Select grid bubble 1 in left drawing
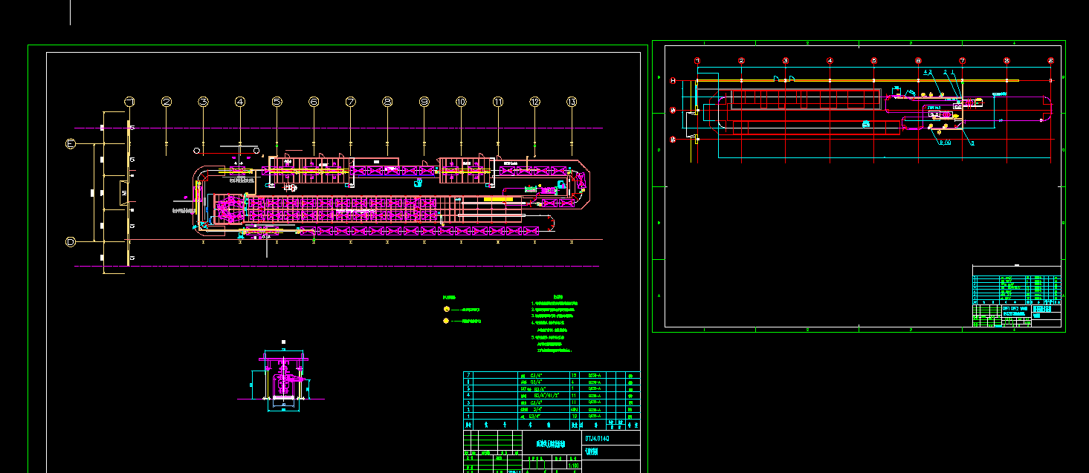Image resolution: width=1089 pixels, height=473 pixels. 129,102
